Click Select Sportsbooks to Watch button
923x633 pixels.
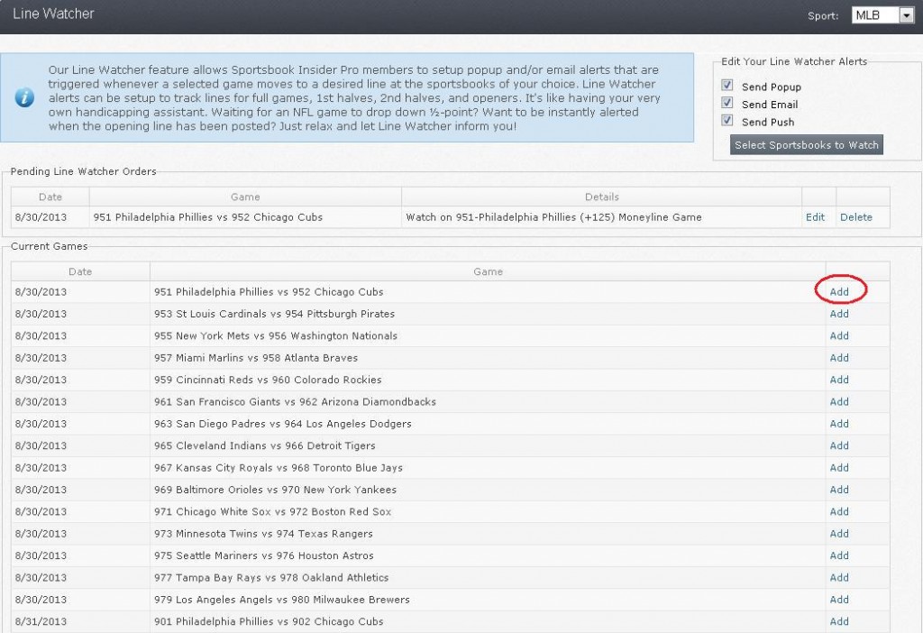pyautogui.click(x=807, y=145)
